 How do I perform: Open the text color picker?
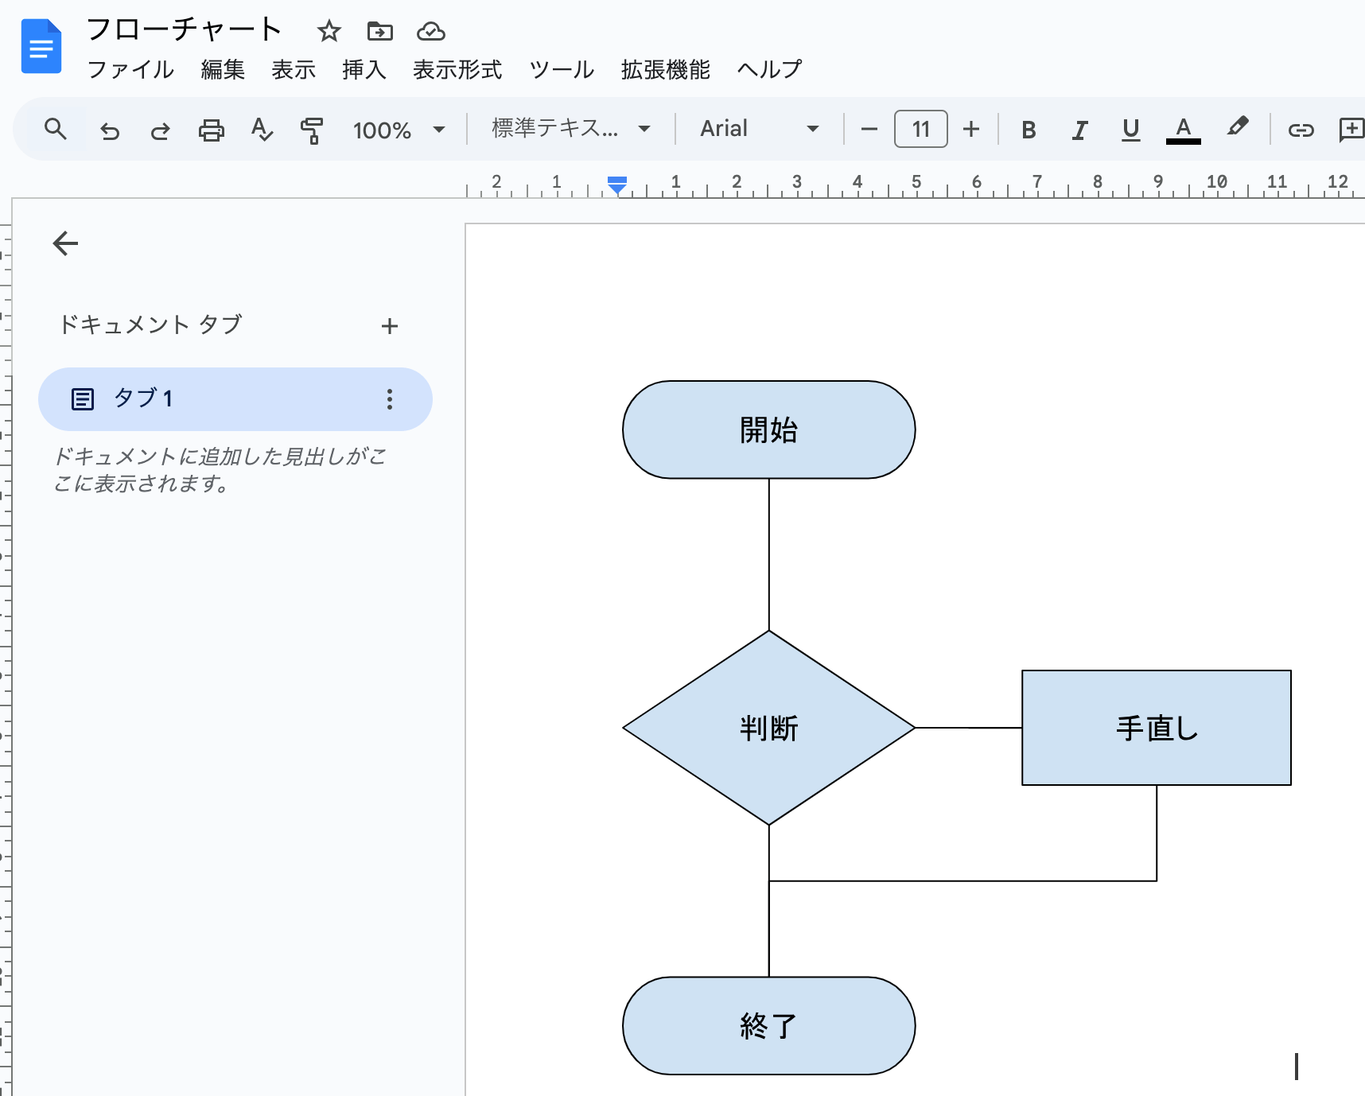(x=1183, y=130)
